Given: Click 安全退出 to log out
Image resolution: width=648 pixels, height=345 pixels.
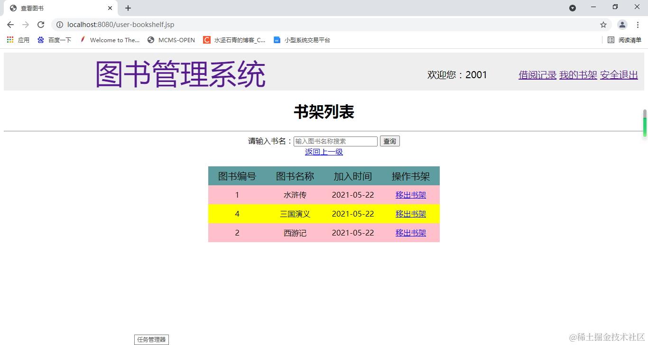Looking at the screenshot, I should coord(619,75).
